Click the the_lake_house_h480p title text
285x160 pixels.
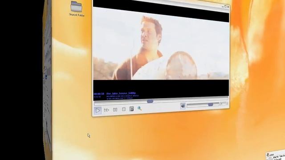121,93
